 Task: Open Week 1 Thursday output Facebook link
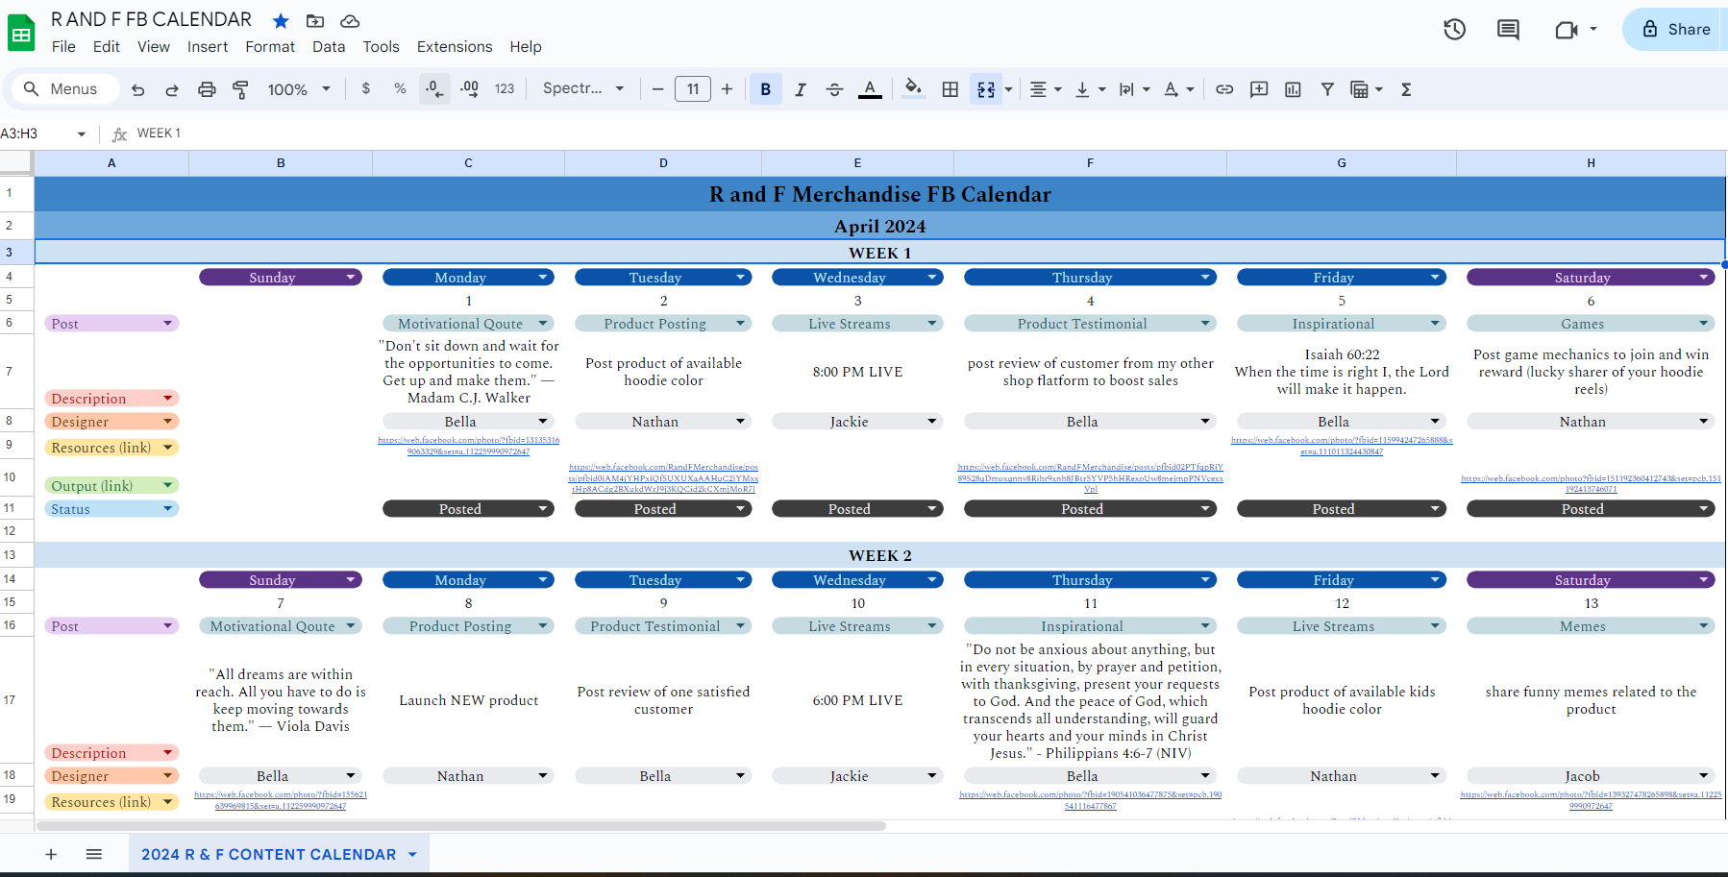click(x=1090, y=478)
